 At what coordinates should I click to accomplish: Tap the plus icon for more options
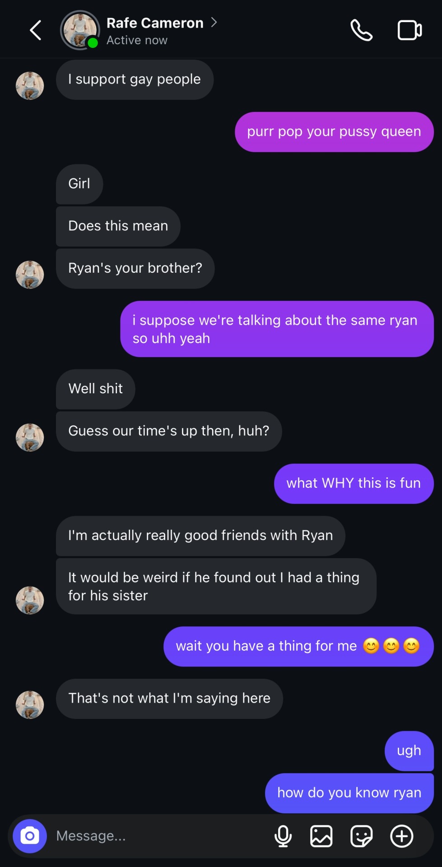(401, 836)
